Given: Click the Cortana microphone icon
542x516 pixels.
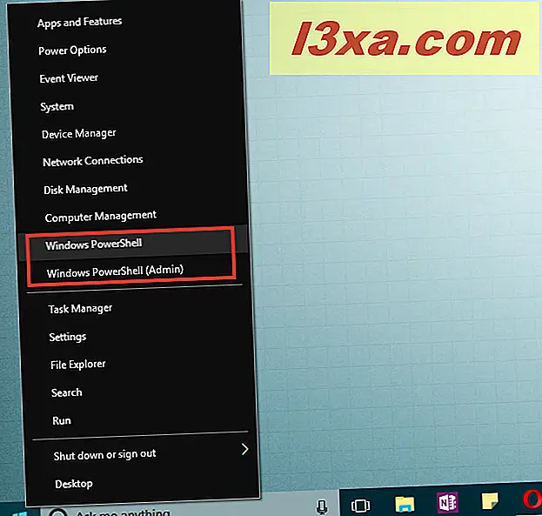Looking at the screenshot, I should point(322,506).
